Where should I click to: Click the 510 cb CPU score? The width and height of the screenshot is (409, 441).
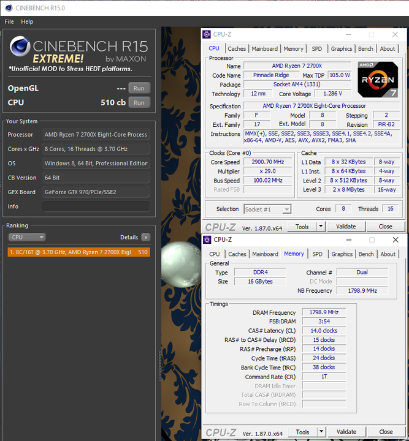(113, 102)
